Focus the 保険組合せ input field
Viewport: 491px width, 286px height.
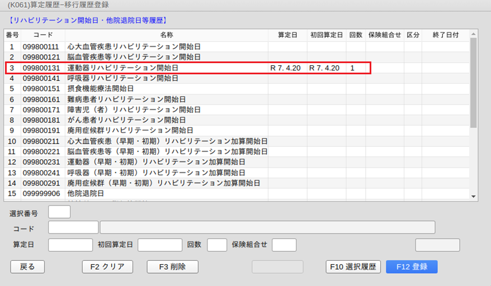[x=284, y=245]
